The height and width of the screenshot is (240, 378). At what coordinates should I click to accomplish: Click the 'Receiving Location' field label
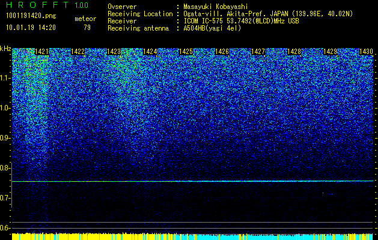point(140,14)
